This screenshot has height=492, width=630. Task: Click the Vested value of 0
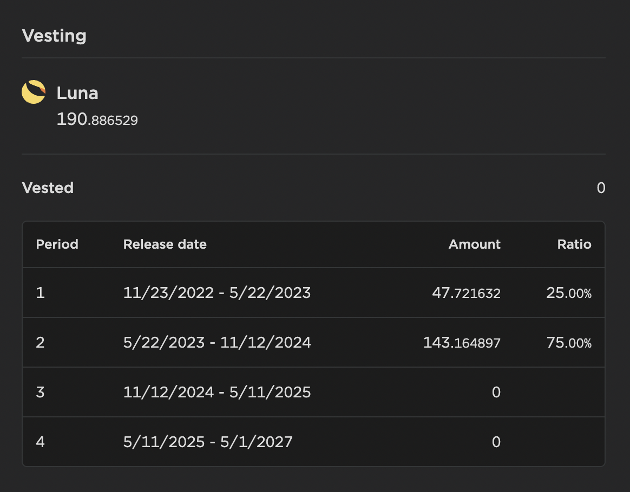pos(600,188)
